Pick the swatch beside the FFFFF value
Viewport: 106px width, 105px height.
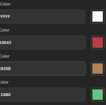tap(98, 16)
